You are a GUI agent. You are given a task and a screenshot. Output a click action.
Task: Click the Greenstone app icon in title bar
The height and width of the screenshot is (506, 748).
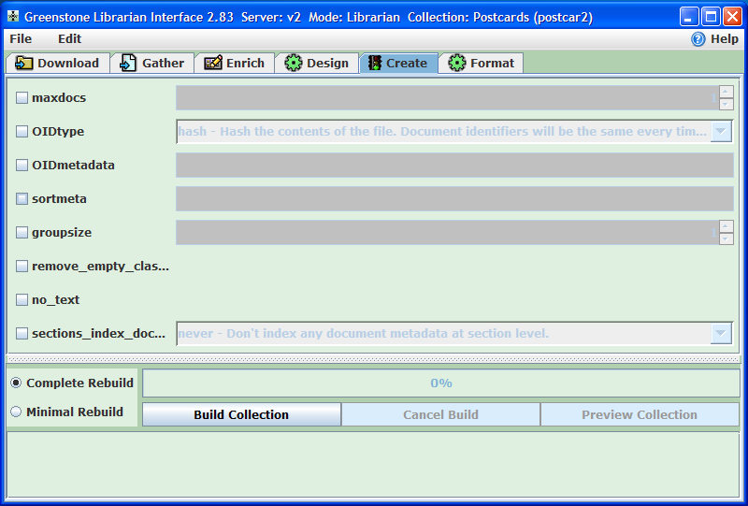click(x=13, y=17)
